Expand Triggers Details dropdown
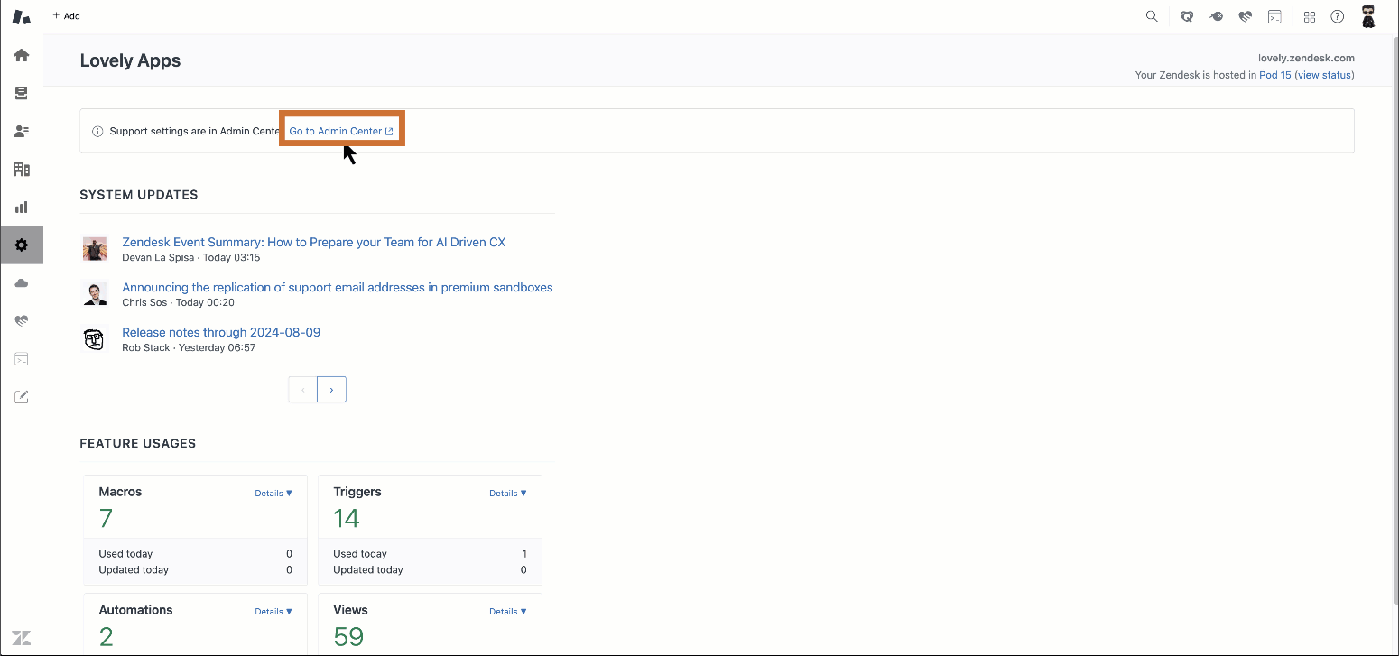1399x656 pixels. tap(508, 494)
